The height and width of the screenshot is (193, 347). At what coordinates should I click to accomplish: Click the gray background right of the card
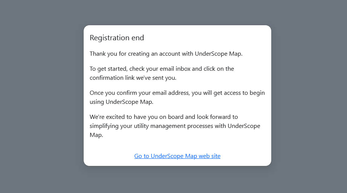click(309, 96)
